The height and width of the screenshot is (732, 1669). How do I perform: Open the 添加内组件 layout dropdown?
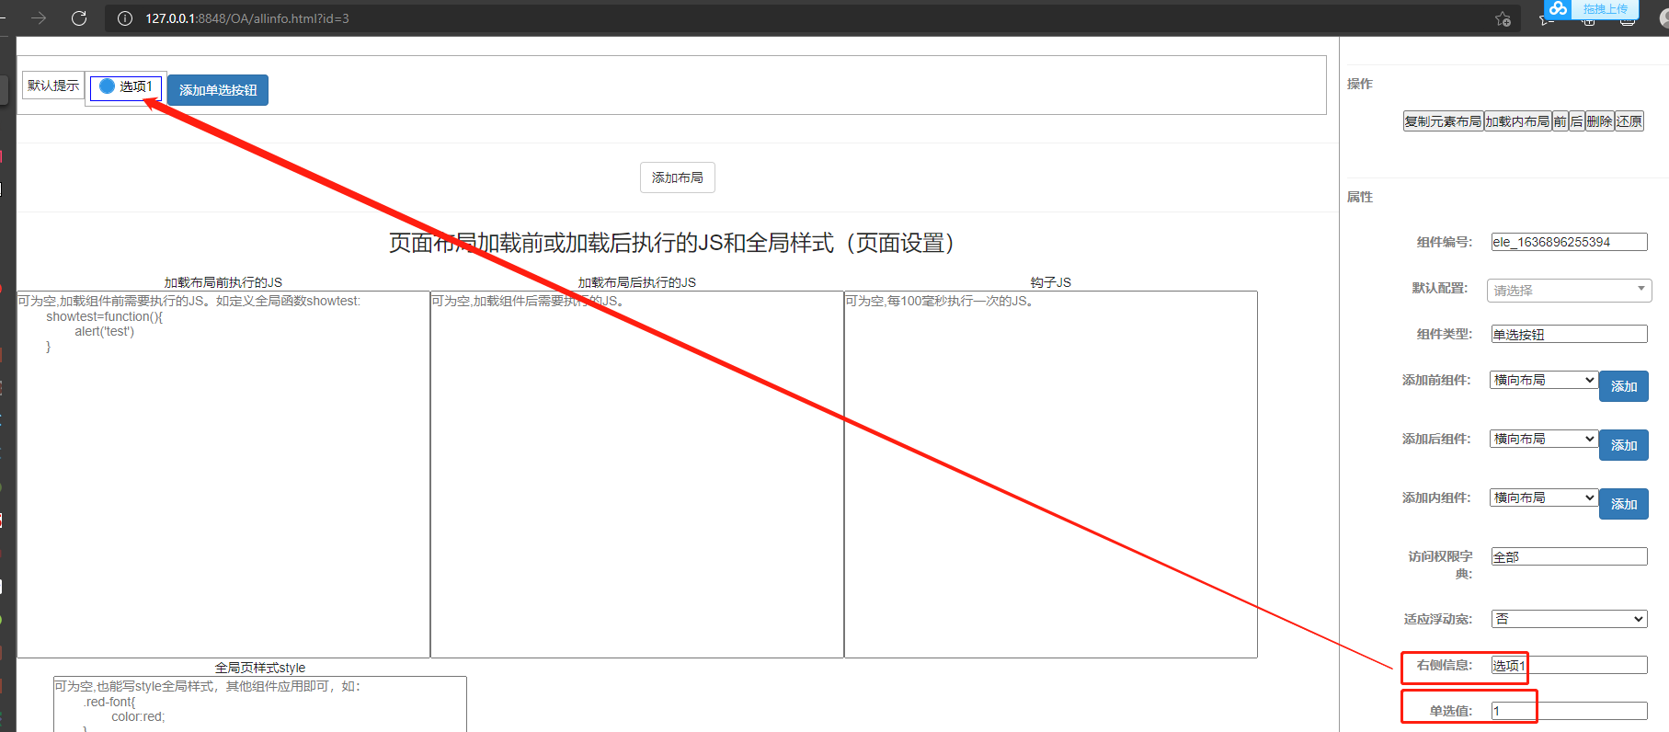(1544, 498)
